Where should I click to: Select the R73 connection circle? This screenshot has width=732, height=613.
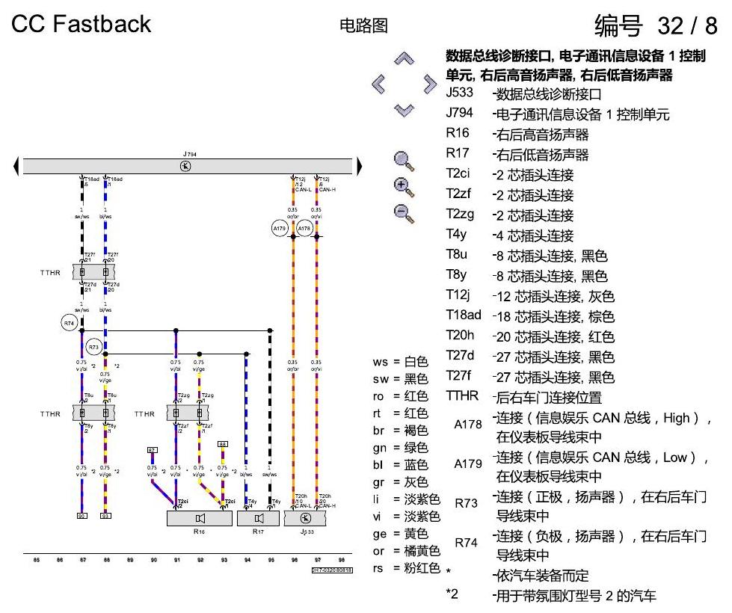(93, 347)
